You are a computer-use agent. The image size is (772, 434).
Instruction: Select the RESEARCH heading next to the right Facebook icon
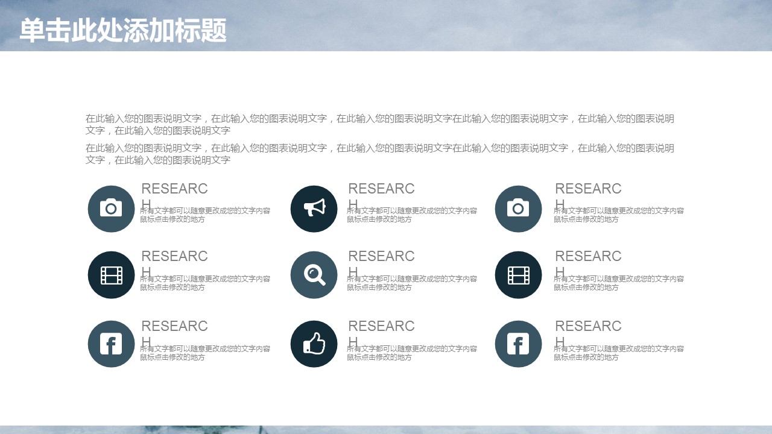pyautogui.click(x=588, y=327)
